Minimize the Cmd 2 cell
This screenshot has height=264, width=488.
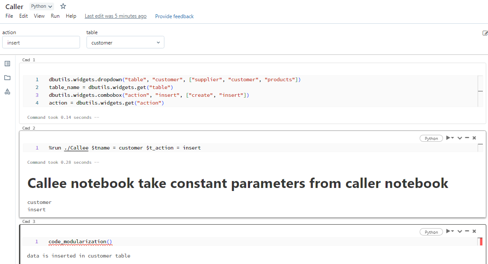pos(467,137)
